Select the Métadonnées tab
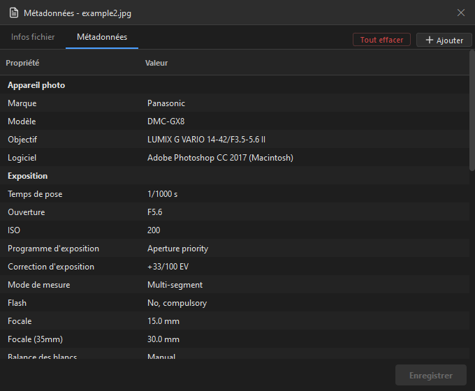 102,37
